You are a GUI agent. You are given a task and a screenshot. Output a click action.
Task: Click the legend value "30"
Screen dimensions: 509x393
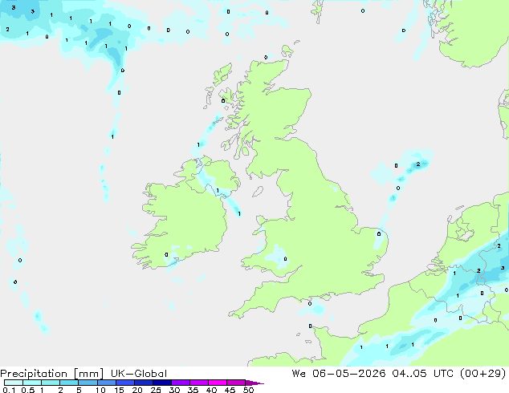pos(174,390)
